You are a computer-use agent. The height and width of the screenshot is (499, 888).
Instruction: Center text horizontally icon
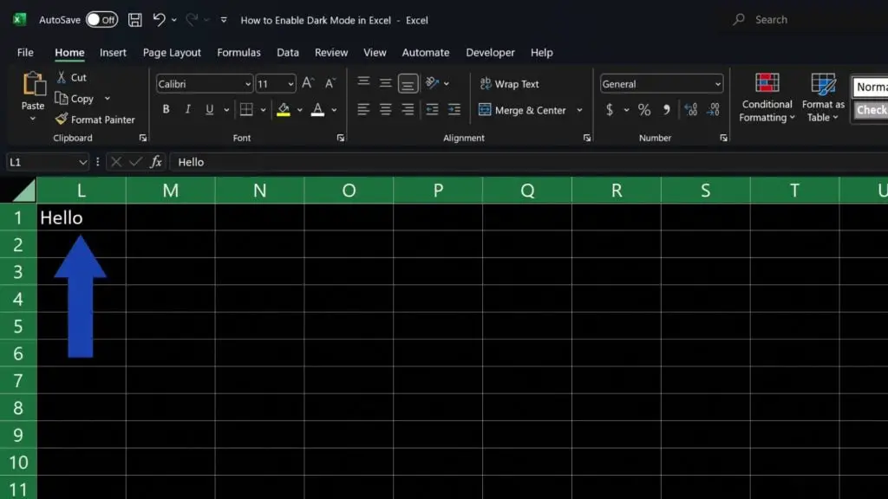click(x=386, y=109)
